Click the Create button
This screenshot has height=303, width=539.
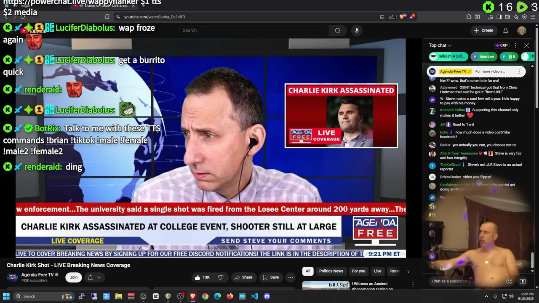(483, 30)
